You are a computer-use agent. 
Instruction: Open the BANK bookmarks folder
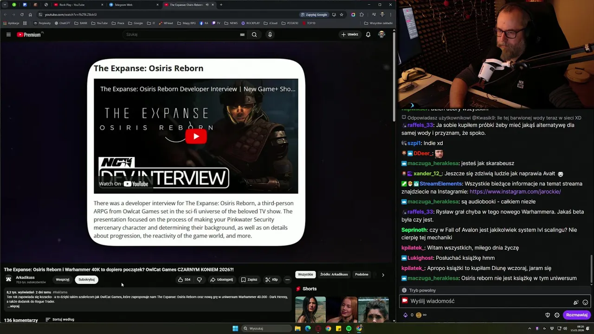click(81, 23)
